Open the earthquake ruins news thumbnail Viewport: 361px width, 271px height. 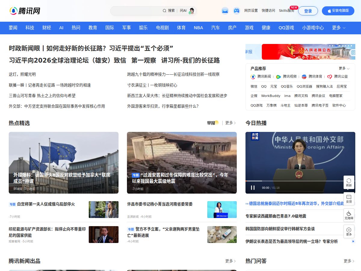pyautogui.click(x=182, y=163)
